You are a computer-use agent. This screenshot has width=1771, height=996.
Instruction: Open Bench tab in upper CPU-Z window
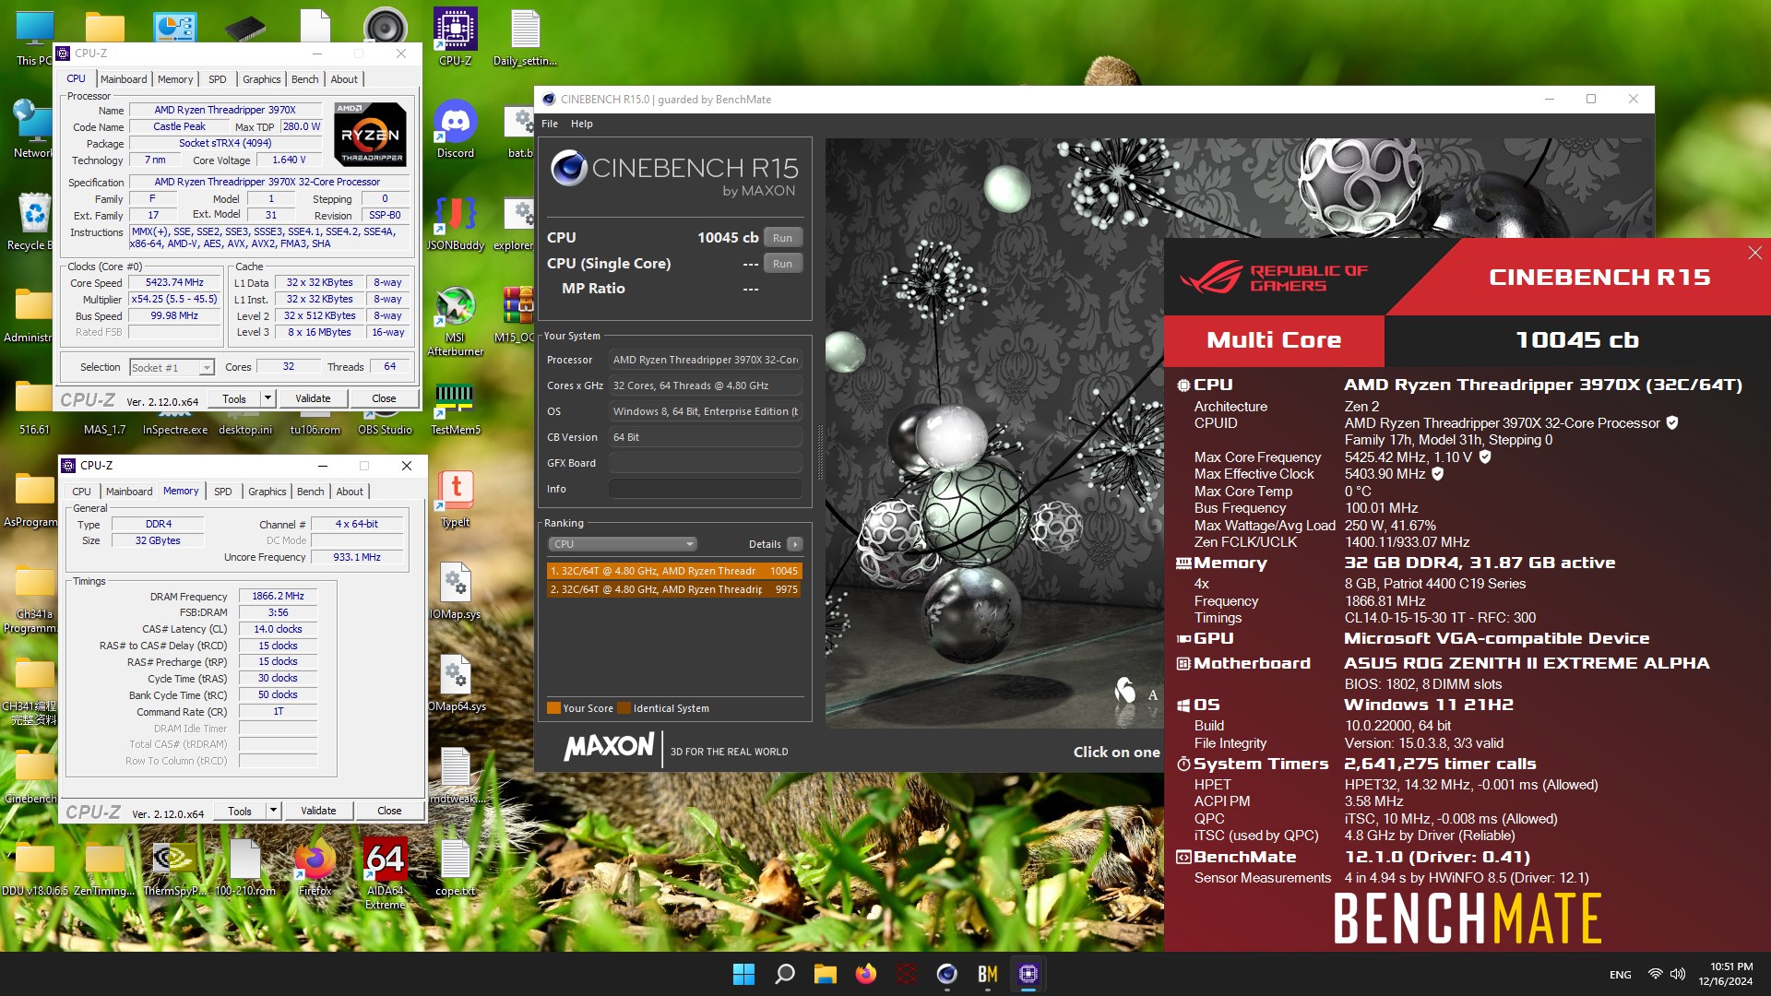[x=304, y=79]
